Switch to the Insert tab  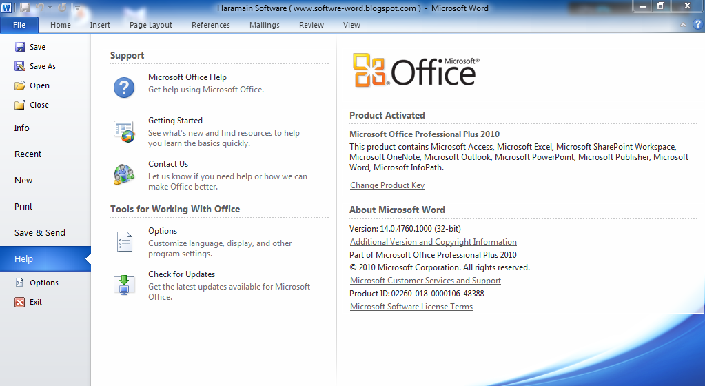(x=100, y=25)
